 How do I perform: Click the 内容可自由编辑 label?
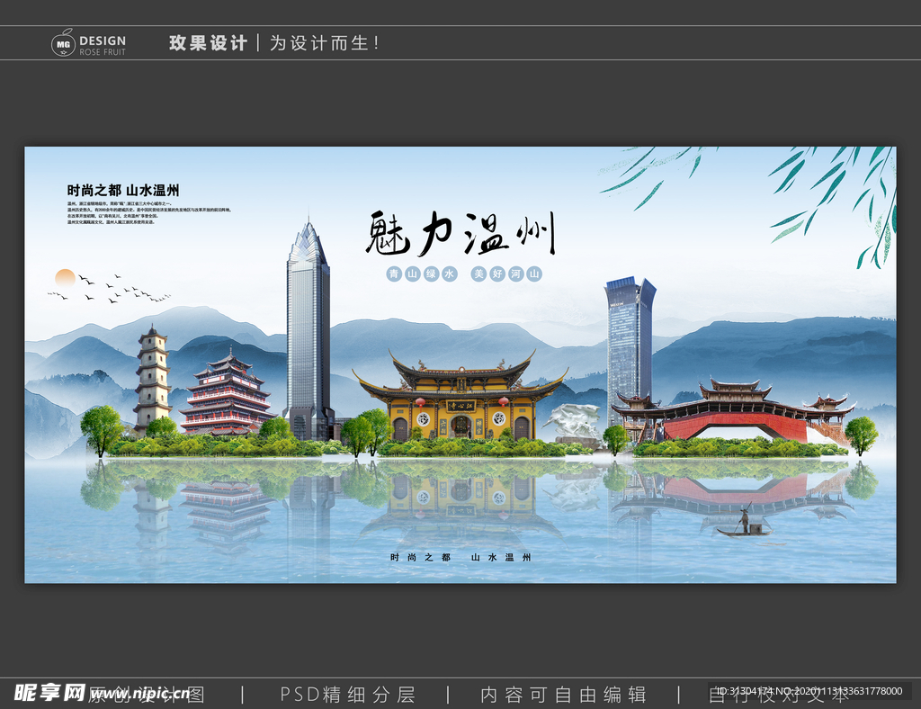pyautogui.click(x=565, y=695)
